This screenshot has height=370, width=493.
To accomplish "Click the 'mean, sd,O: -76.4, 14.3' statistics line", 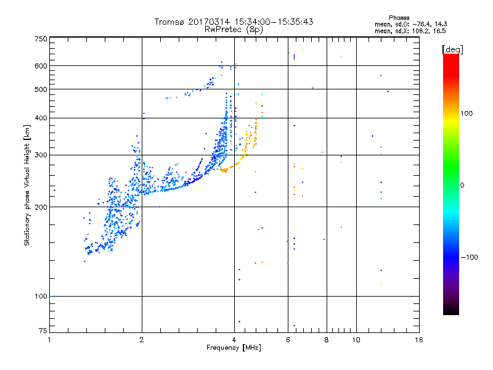I will click(x=410, y=24).
